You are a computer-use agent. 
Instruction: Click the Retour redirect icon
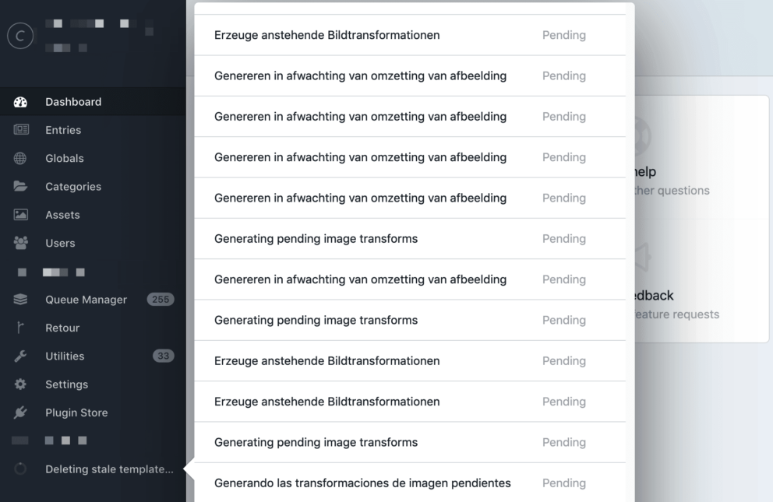tap(21, 328)
